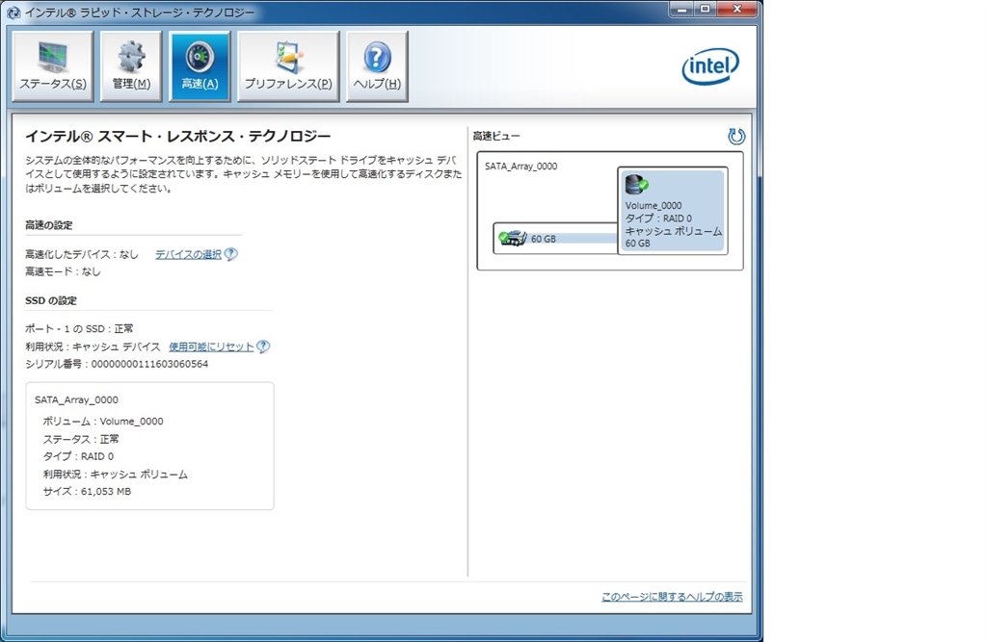Click the 高速化したデバイス：なし text

tap(82, 255)
